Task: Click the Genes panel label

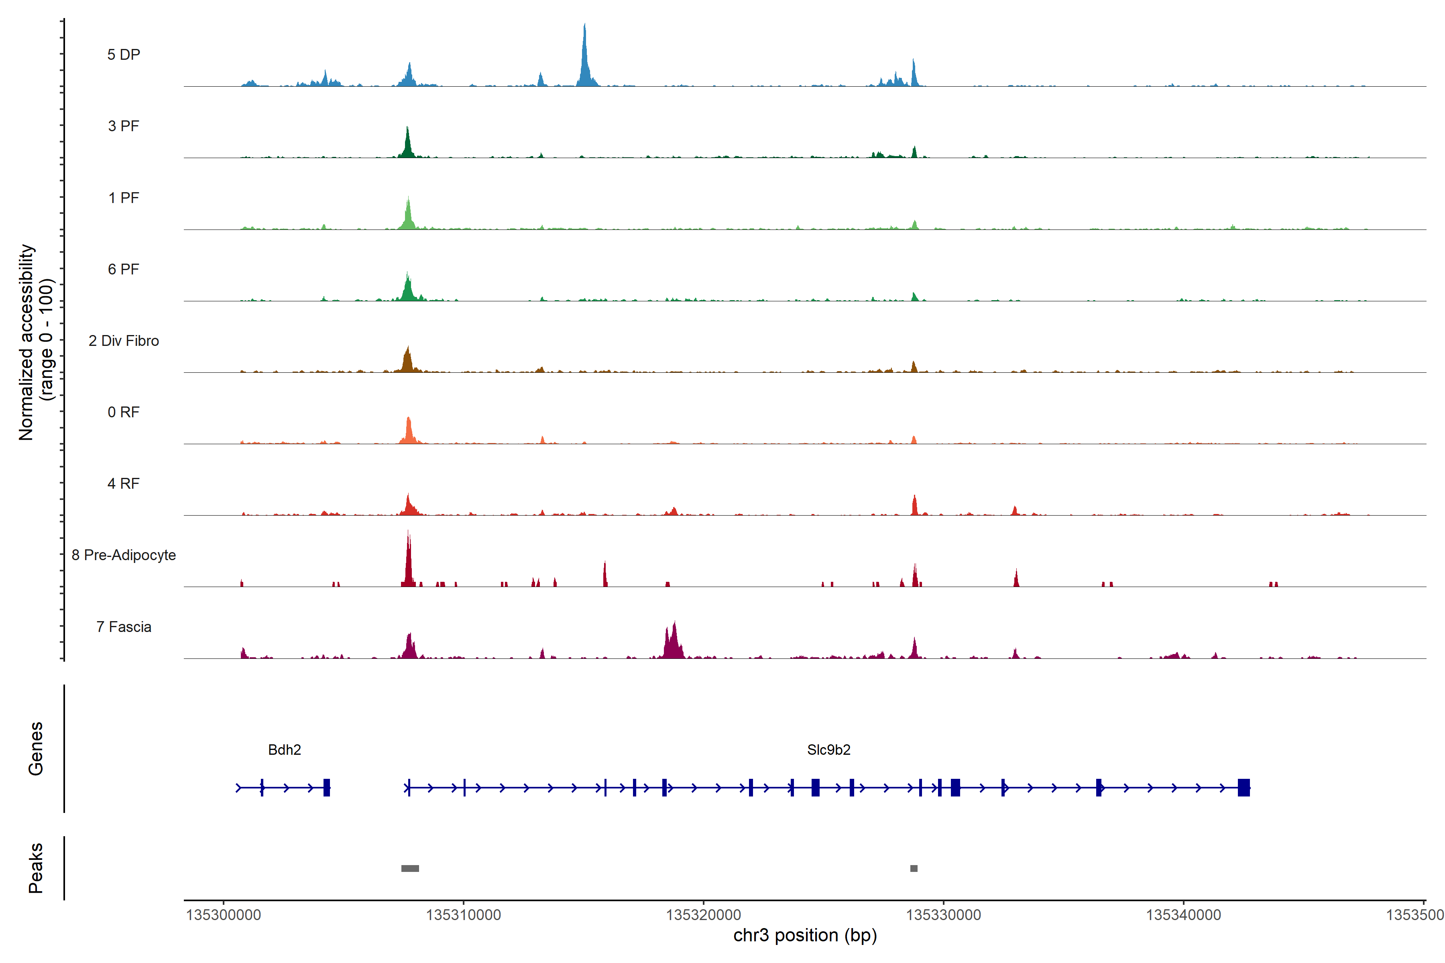Action: (36, 748)
